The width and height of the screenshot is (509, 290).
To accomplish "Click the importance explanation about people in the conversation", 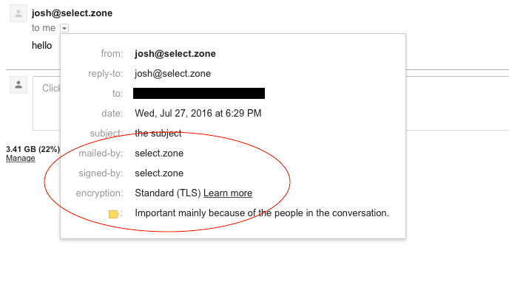I will (262, 213).
